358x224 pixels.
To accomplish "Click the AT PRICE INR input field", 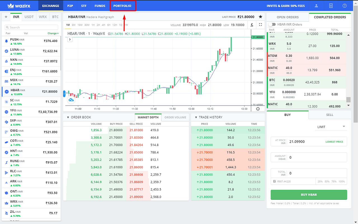I will 309,142.
